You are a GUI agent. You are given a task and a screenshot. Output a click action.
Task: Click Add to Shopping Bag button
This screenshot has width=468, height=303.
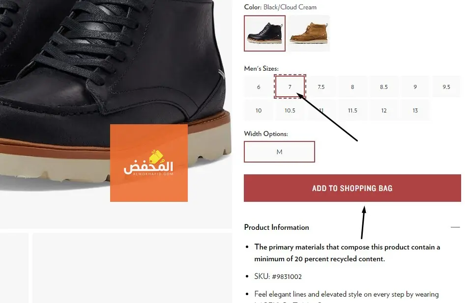352,188
